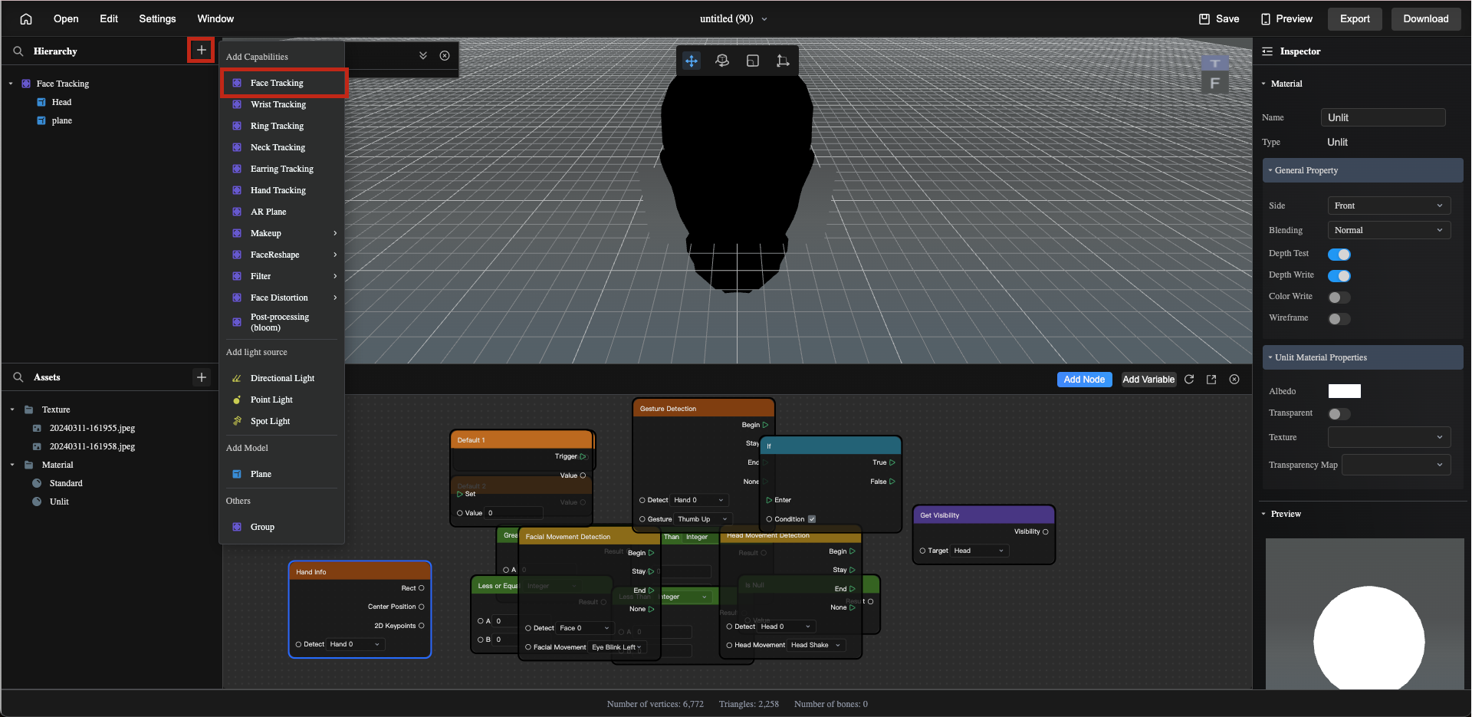Open the Blending dropdown

click(1388, 230)
